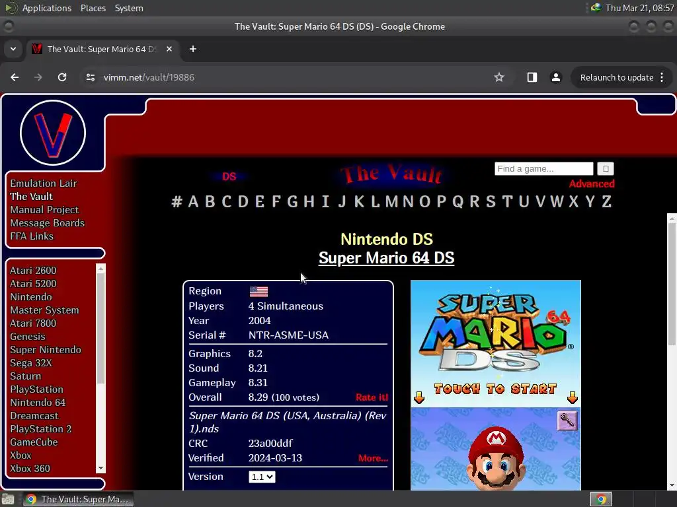
Task: Click The Vault header logo
Action: (x=391, y=174)
